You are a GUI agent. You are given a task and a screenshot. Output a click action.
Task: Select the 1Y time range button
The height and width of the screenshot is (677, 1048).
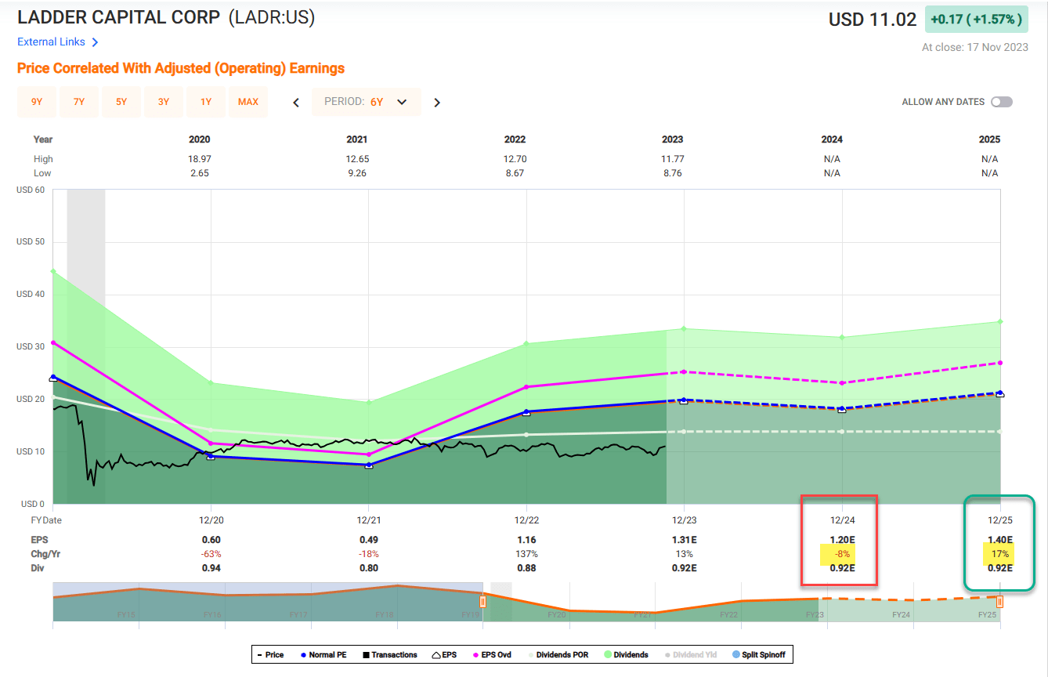(x=206, y=102)
